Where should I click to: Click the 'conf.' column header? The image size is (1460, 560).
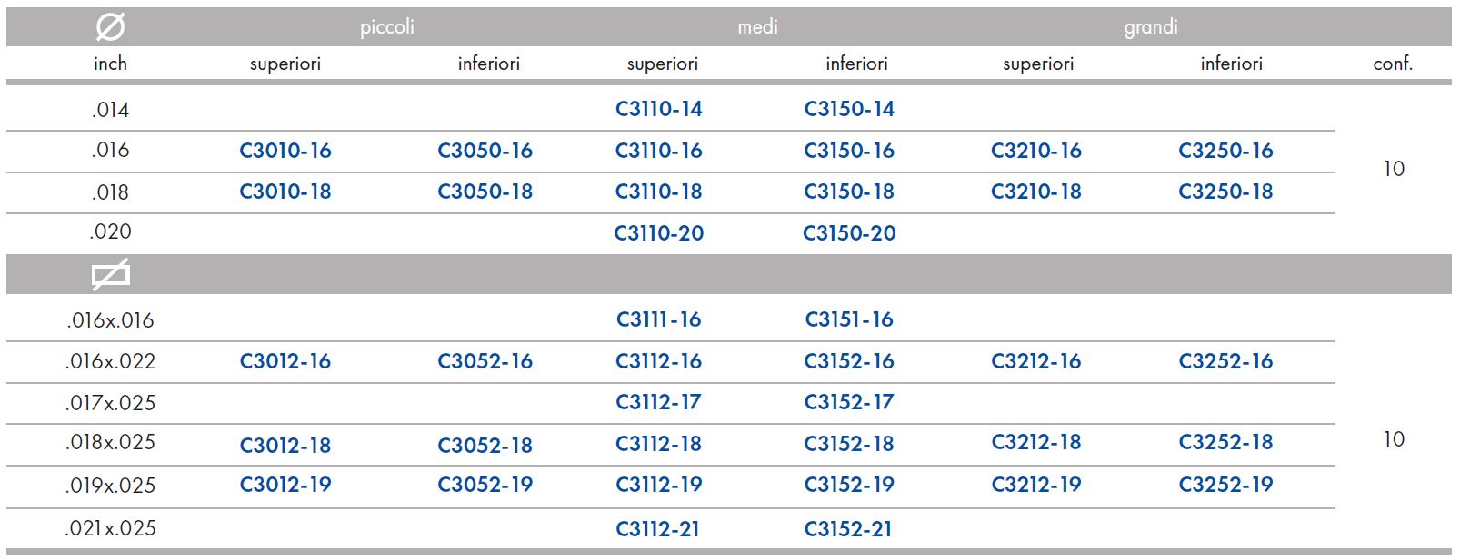[1393, 64]
